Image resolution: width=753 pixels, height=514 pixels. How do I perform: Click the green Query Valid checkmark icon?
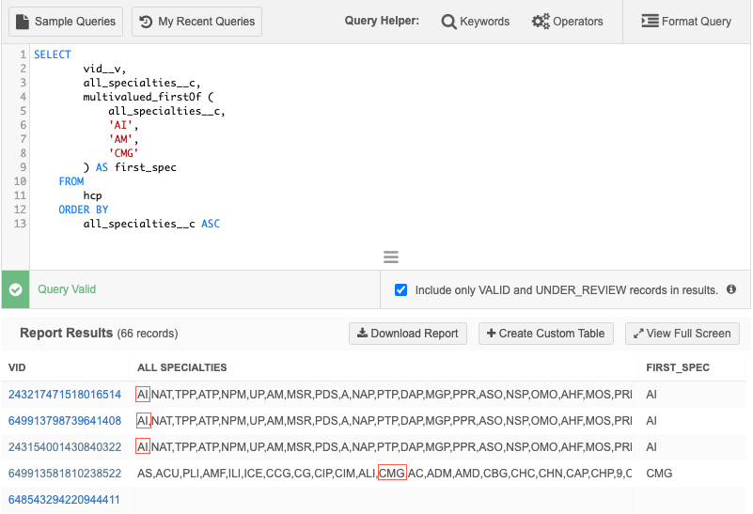(x=15, y=290)
